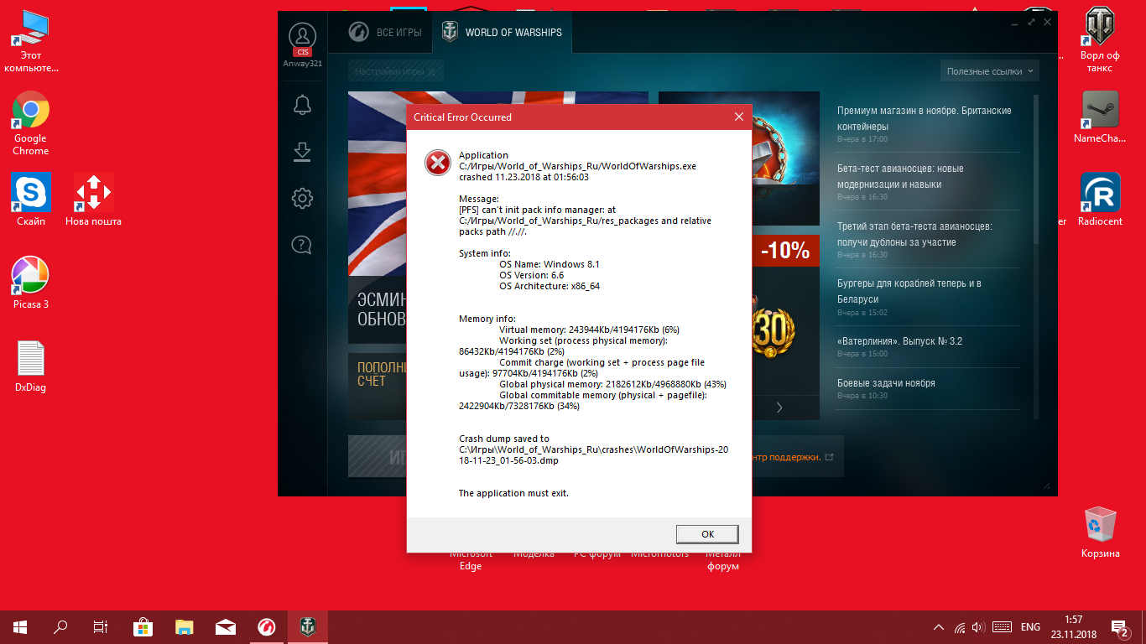Open Windows Start menu

20,626
